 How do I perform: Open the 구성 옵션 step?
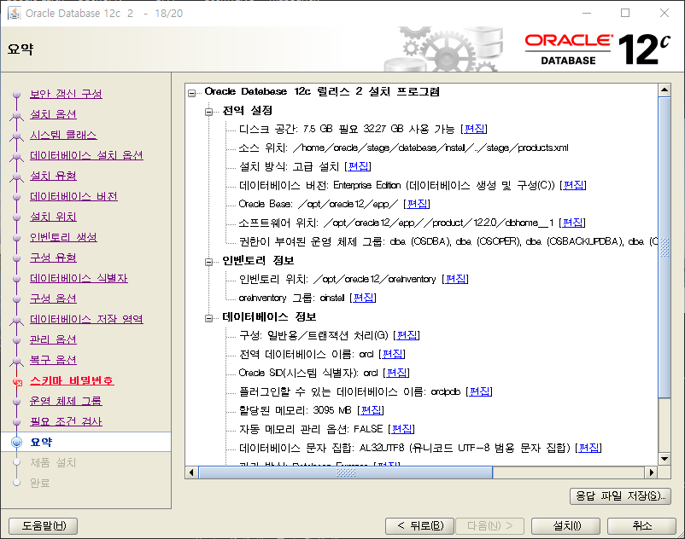coord(53,298)
